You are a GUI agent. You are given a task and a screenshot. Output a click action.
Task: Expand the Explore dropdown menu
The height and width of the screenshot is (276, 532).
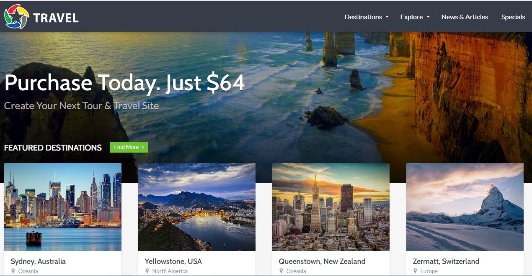point(415,17)
